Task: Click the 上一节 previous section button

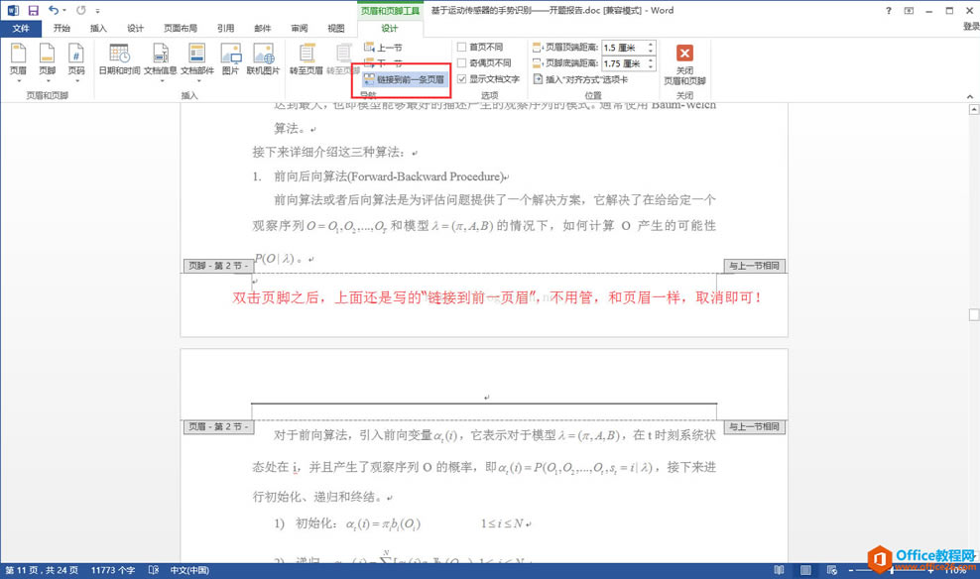Action: tap(384, 48)
